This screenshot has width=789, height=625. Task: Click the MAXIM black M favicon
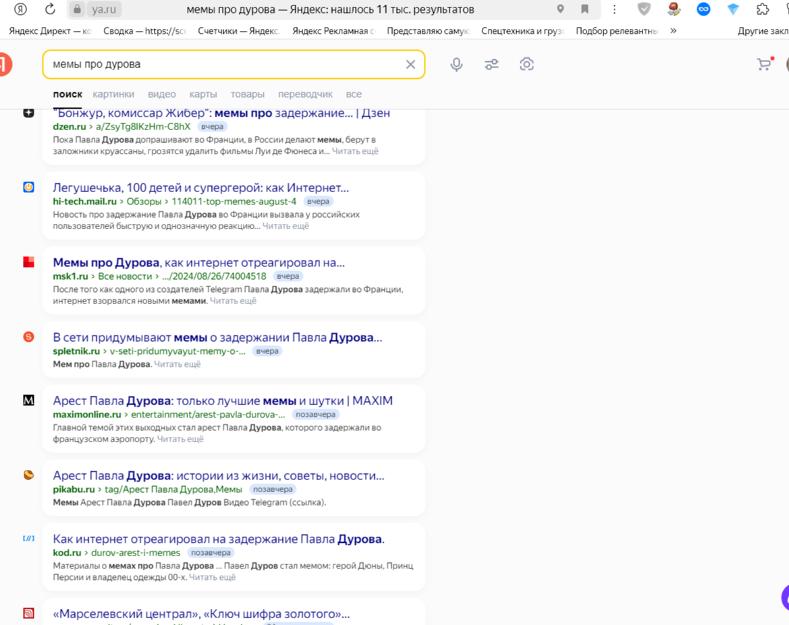pyautogui.click(x=28, y=400)
